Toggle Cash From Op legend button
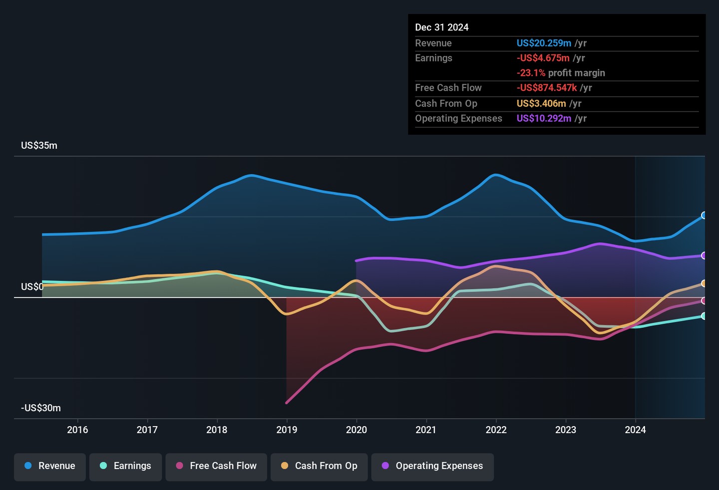Image resolution: width=719 pixels, height=490 pixels. point(319,466)
